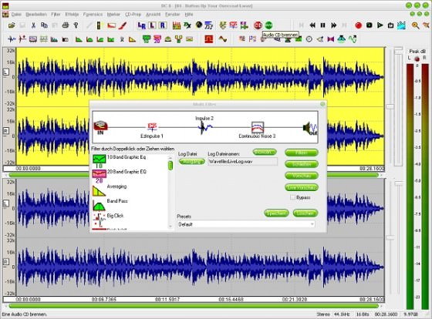
Task: Click the top waveform's vertical slider handle
Action: (x=390, y=106)
